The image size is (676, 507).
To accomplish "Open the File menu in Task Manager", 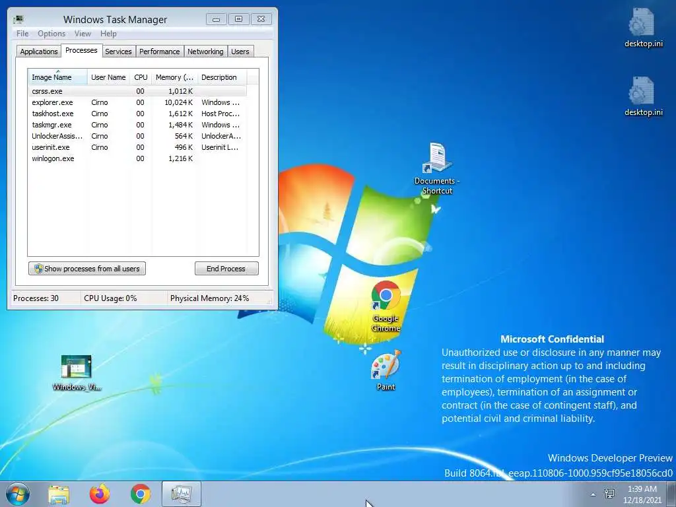I will click(x=22, y=34).
